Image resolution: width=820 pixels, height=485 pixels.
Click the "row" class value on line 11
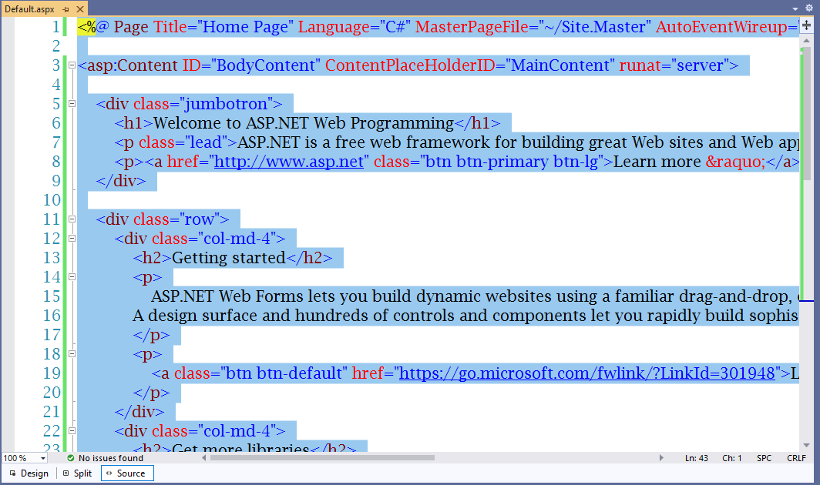(x=199, y=219)
